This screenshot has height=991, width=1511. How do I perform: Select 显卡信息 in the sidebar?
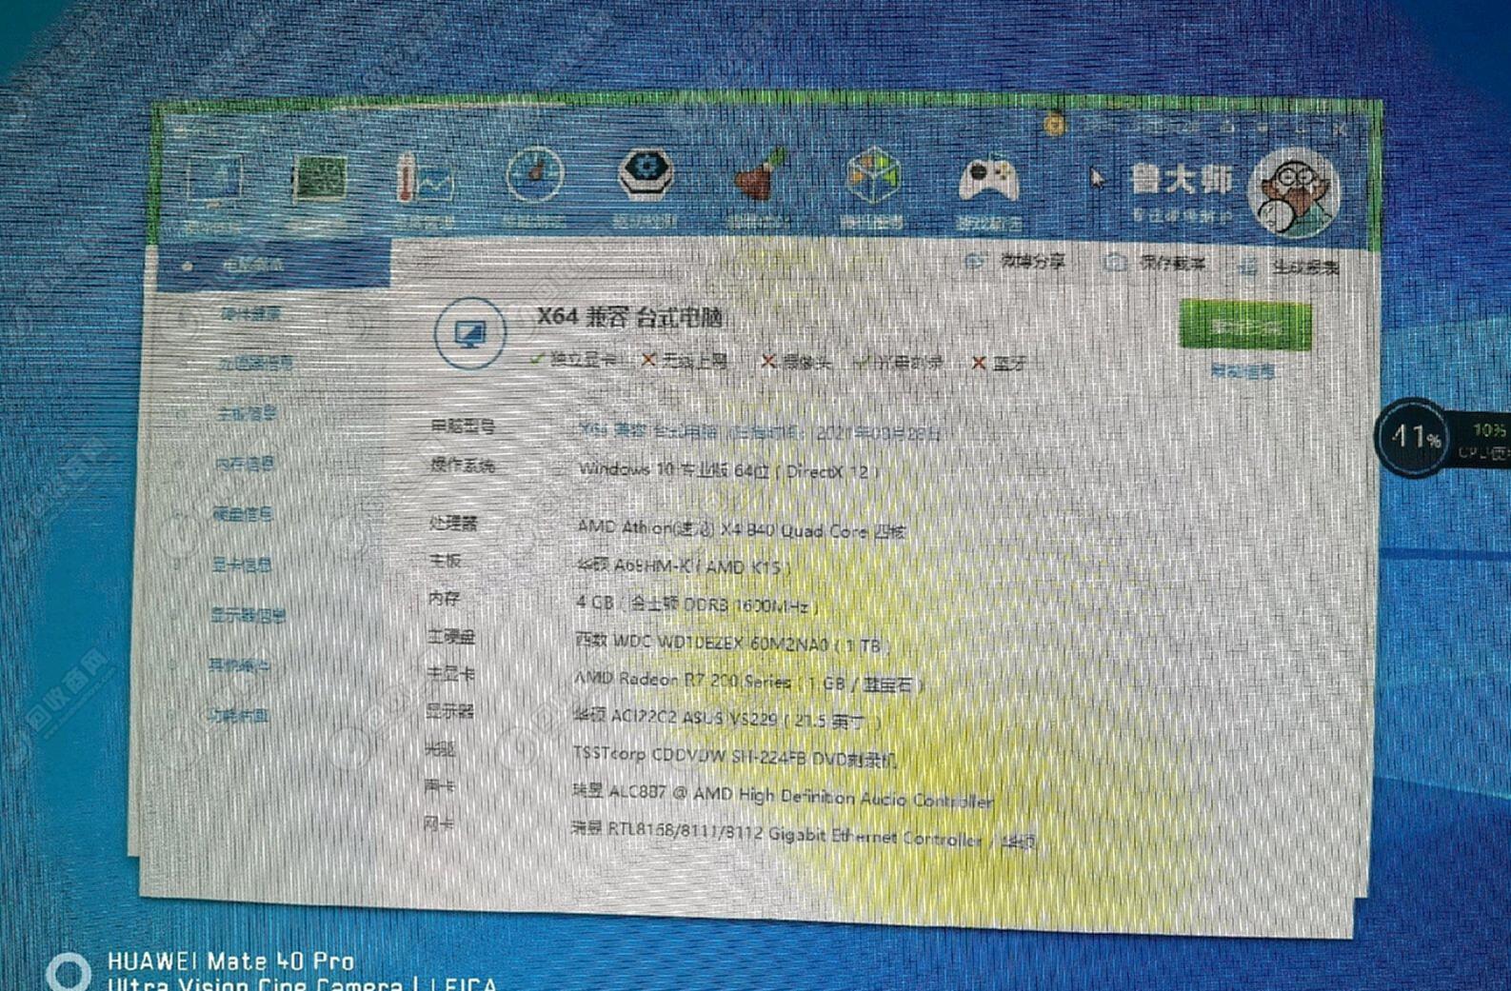click(x=242, y=565)
